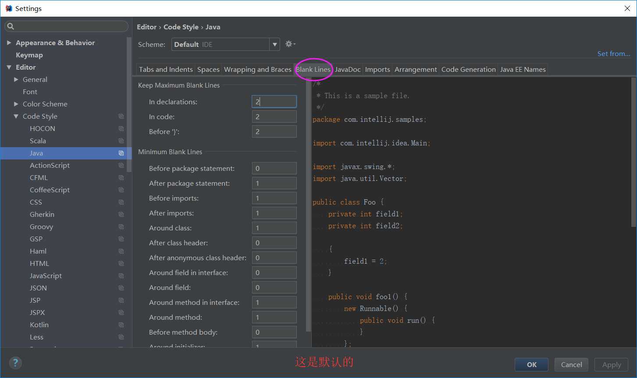The width and height of the screenshot is (637, 378).
Task: Click the help question mark icon
Action: 15,363
